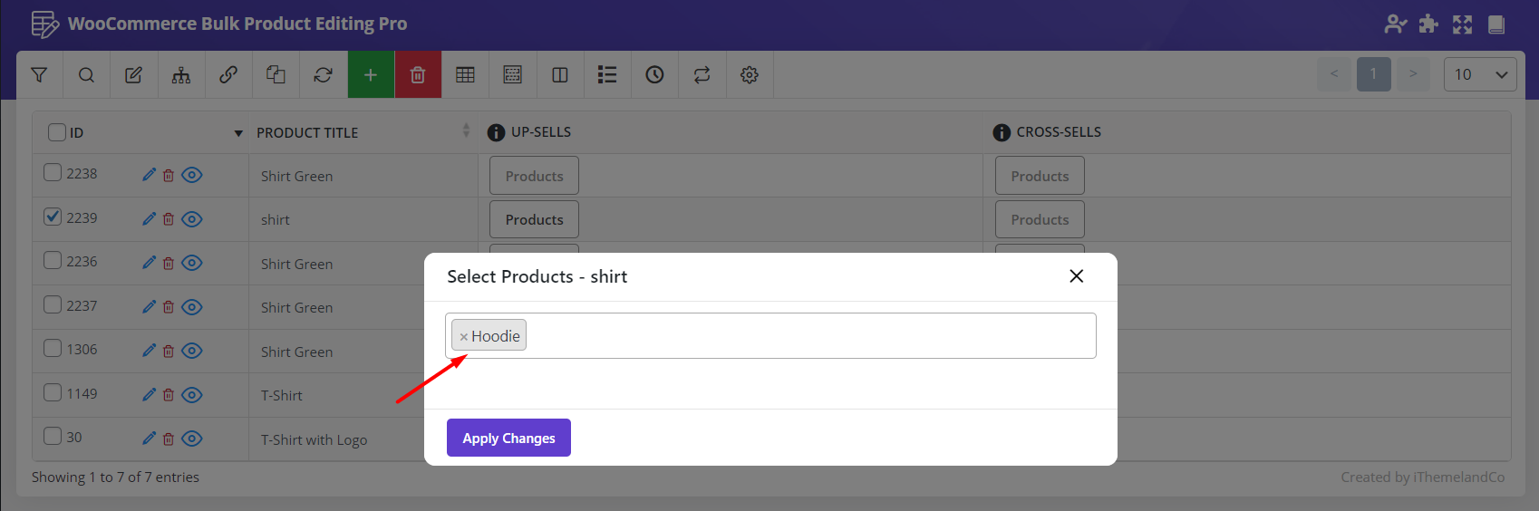This screenshot has width=1539, height=511.
Task: Click inside the product selection input field
Action: click(807, 336)
